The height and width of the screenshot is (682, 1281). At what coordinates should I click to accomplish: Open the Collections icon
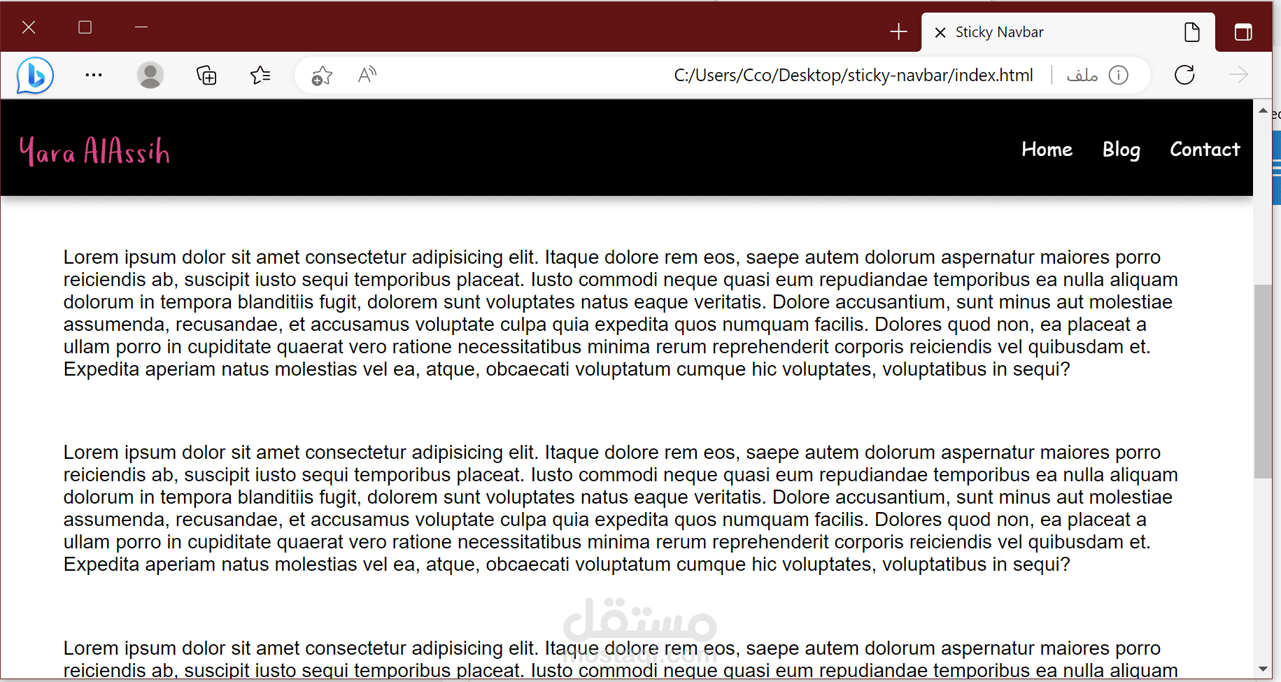click(206, 75)
